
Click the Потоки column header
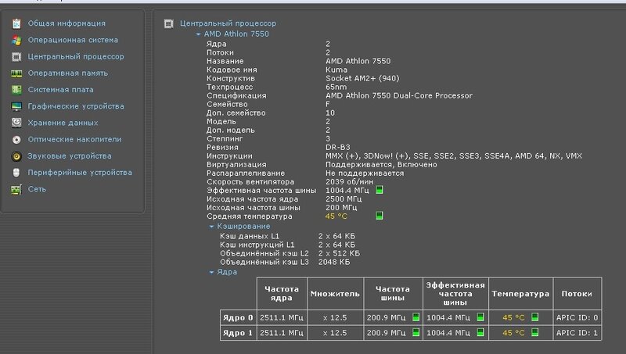[x=577, y=294]
